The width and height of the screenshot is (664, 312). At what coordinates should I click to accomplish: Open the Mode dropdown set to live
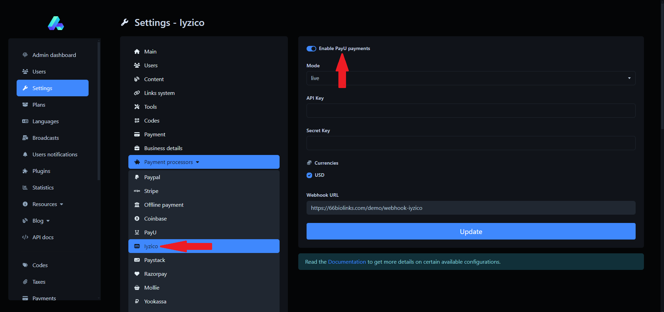[x=471, y=78]
